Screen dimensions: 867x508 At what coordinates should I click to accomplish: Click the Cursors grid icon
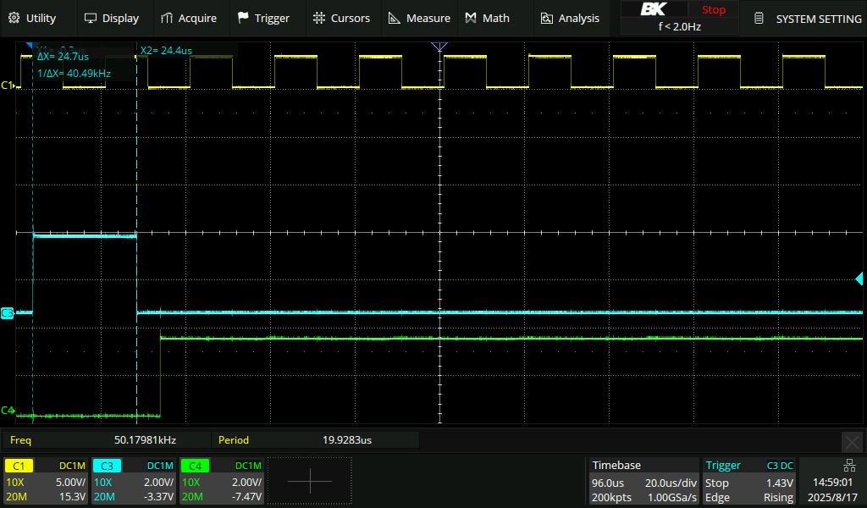(x=319, y=19)
